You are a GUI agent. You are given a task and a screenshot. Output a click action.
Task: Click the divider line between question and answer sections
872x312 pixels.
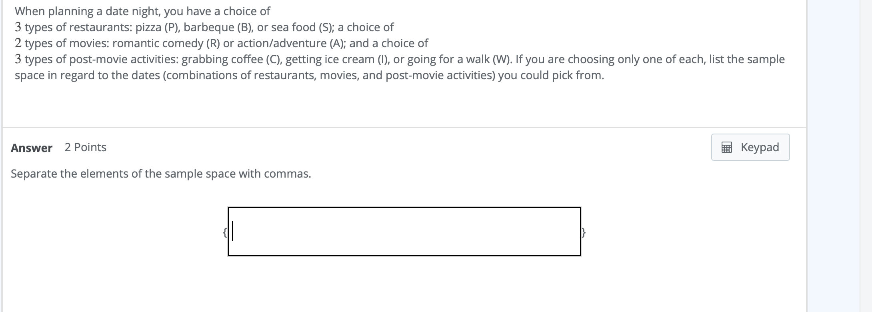[x=400, y=125]
